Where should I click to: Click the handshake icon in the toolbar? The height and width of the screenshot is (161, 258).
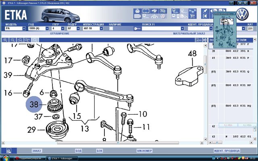(x=154, y=11)
